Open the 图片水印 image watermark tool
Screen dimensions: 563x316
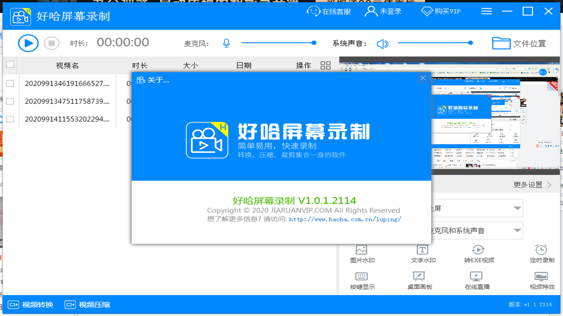pyautogui.click(x=361, y=254)
